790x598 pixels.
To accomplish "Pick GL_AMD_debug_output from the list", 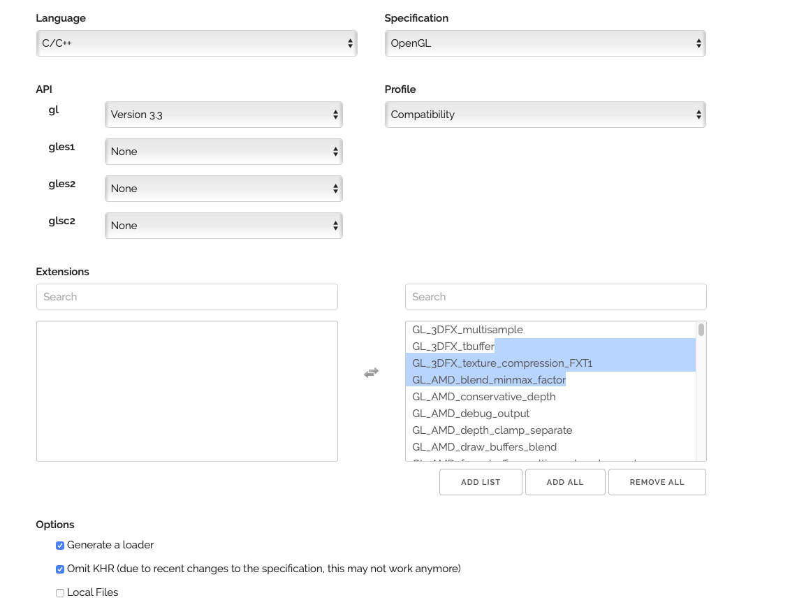I will click(x=471, y=414).
